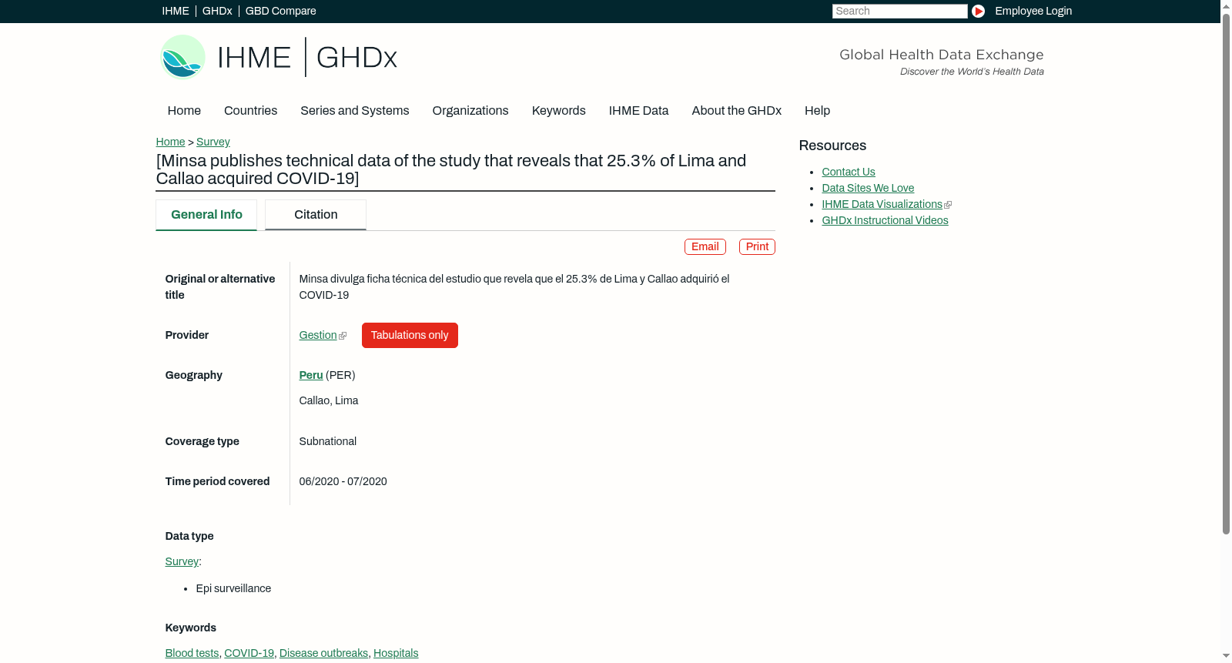The height and width of the screenshot is (663, 1232).
Task: Open the Help menu item
Action: 818,111
